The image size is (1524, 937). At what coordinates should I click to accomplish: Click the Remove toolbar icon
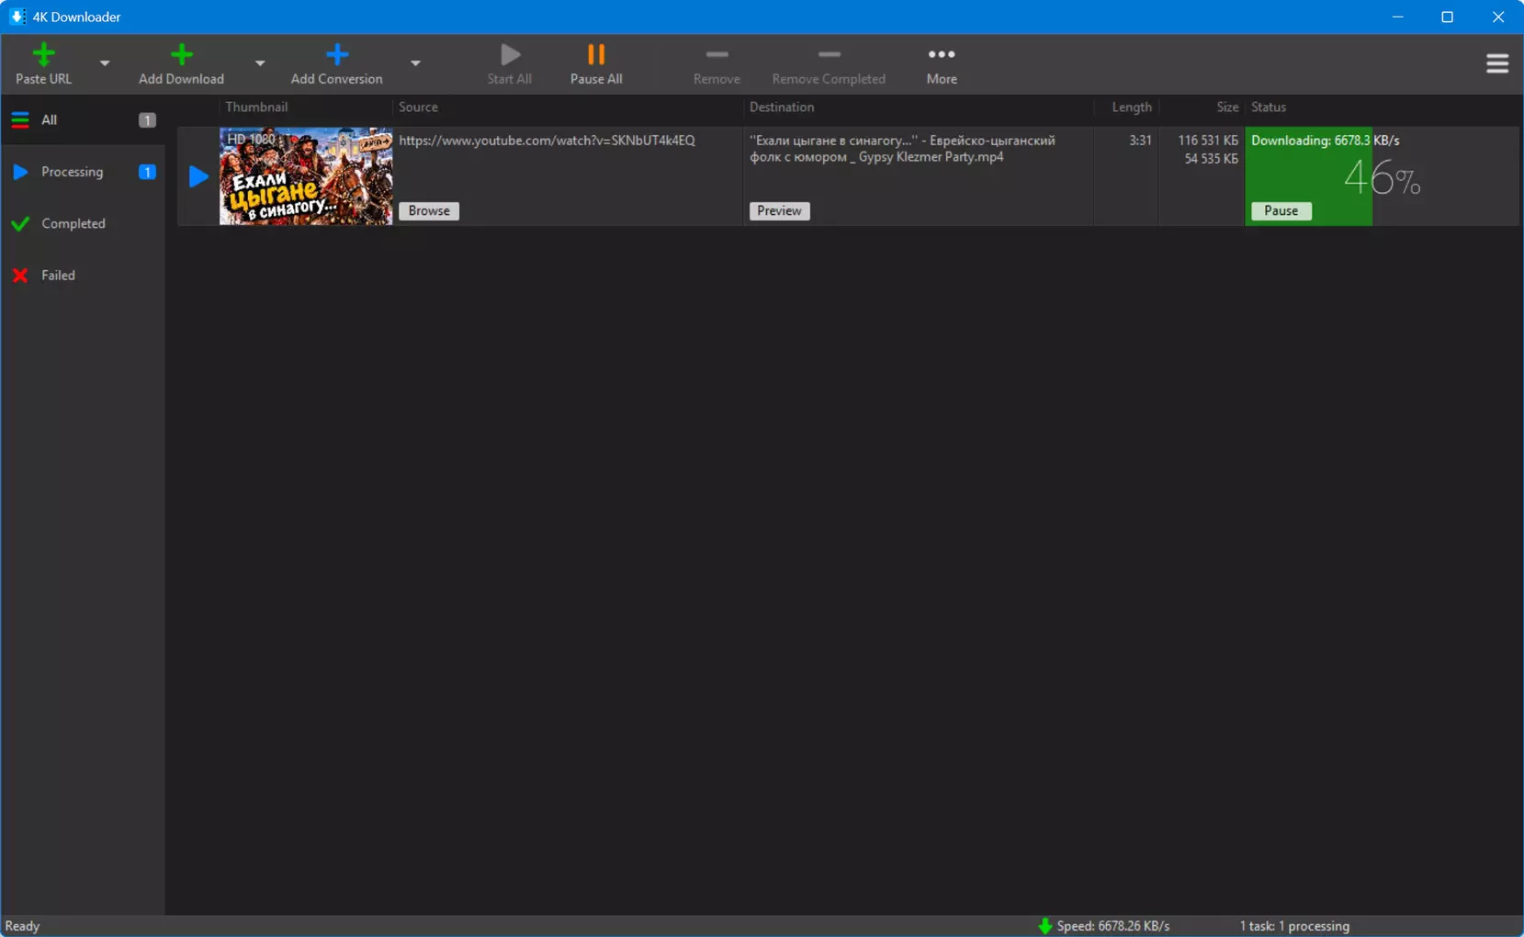click(717, 55)
